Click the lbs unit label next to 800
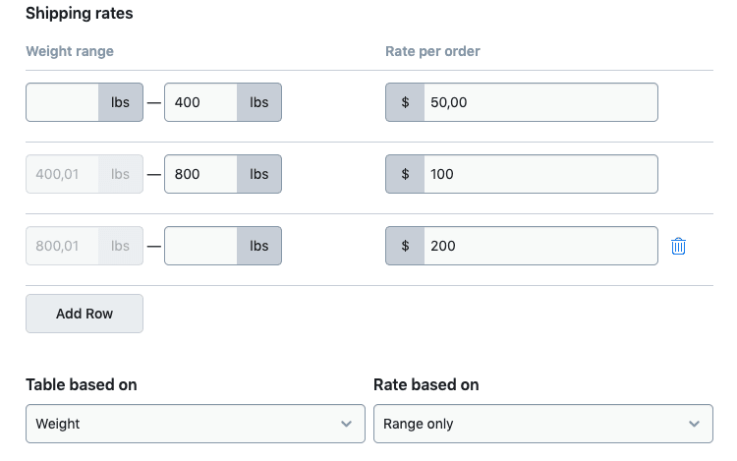This screenshot has width=737, height=461. (259, 174)
